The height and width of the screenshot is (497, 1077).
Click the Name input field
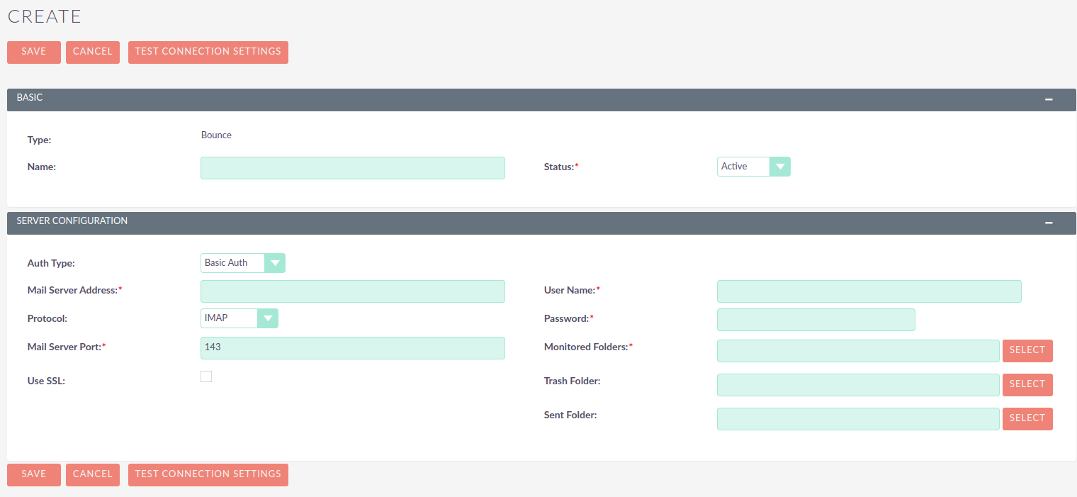(x=352, y=167)
